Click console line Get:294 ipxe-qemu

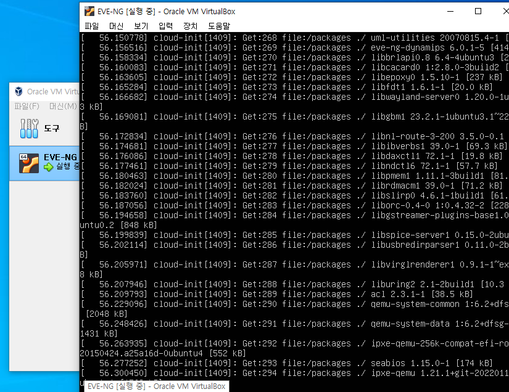(294, 373)
